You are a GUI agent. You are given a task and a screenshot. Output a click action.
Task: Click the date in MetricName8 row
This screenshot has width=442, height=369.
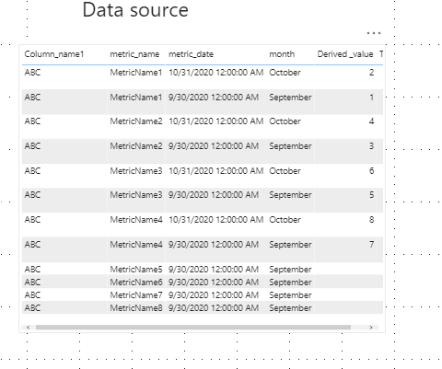[214, 308]
